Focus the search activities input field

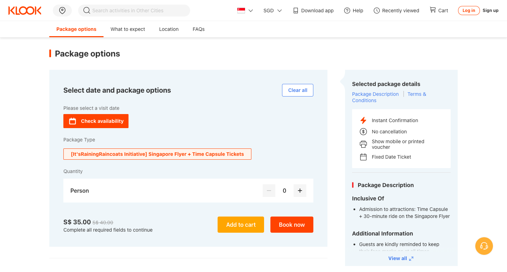[134, 11]
